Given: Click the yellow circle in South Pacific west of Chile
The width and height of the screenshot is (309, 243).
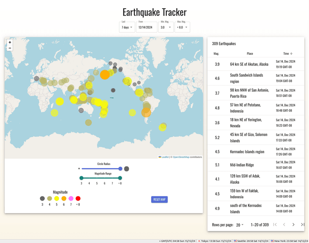Looking at the screenshot, I should point(132,113).
